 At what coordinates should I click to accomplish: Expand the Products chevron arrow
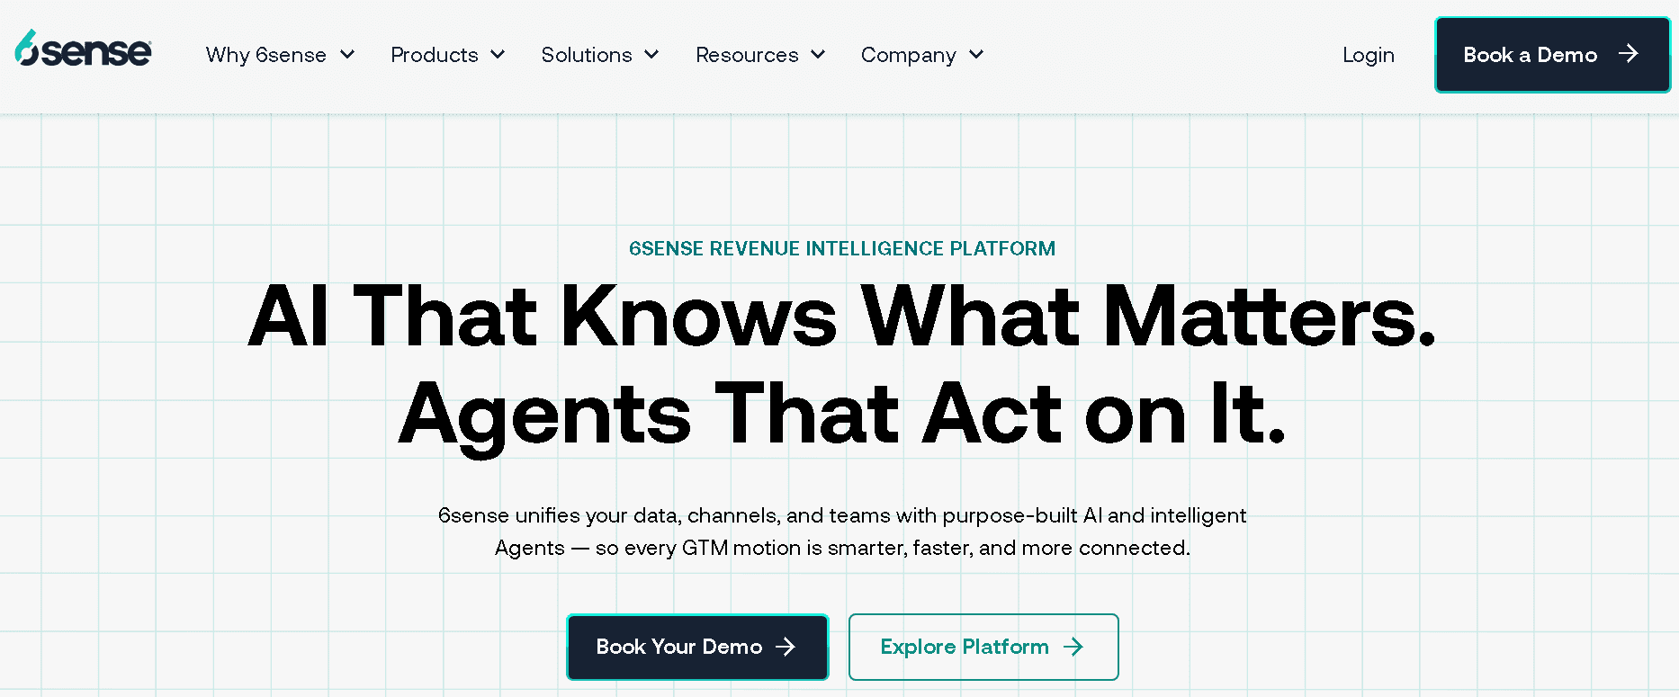click(x=498, y=55)
